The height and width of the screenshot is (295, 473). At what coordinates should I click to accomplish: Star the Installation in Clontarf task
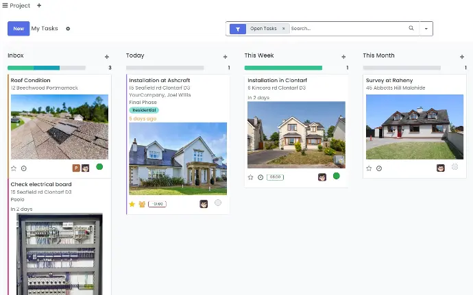click(x=250, y=177)
